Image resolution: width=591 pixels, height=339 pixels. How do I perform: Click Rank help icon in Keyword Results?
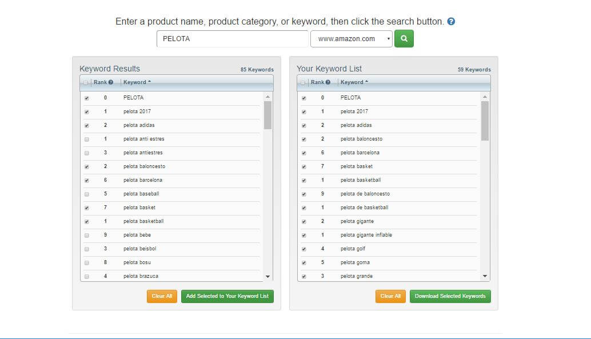click(x=111, y=82)
